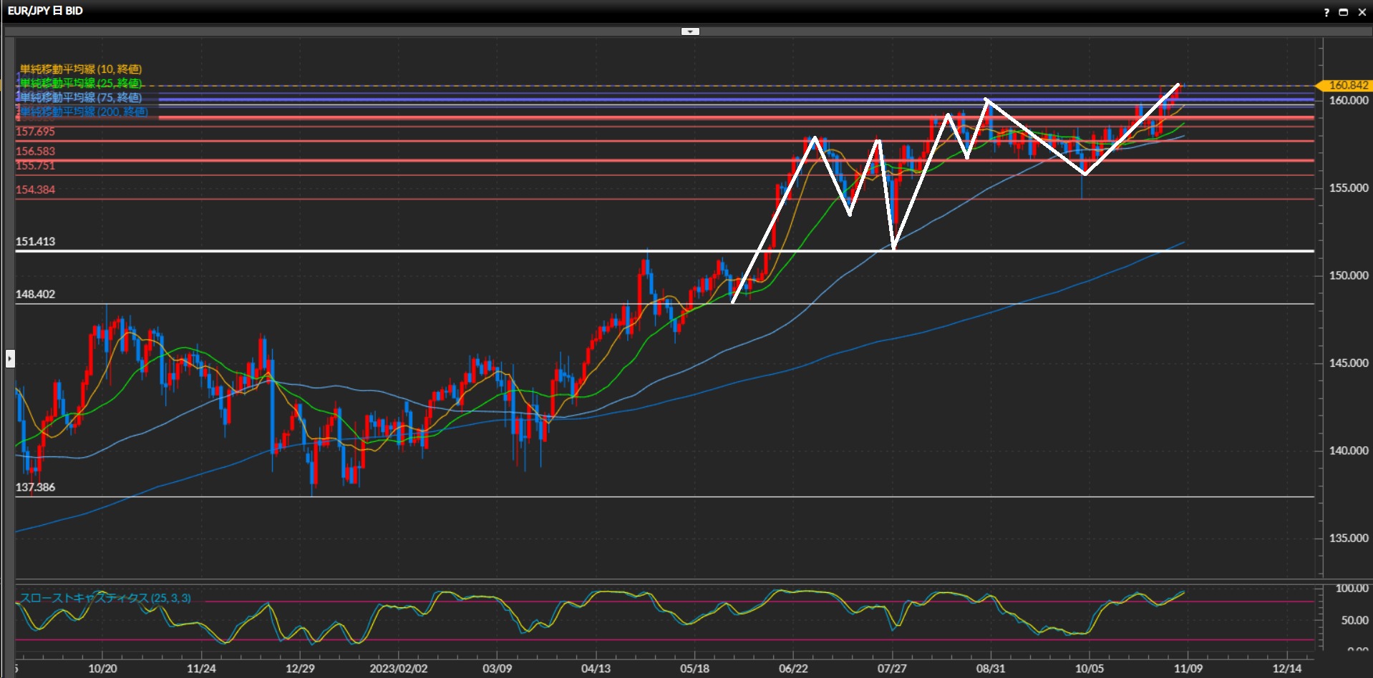Click the 160.842 current price tag
Screen dimensions: 1373x678
click(1346, 85)
